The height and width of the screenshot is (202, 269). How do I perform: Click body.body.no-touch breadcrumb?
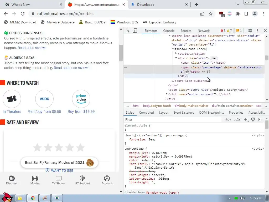[x=157, y=106]
